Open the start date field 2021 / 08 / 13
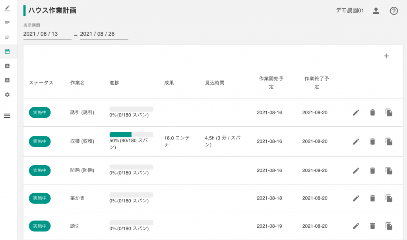407x240 pixels. click(x=47, y=34)
